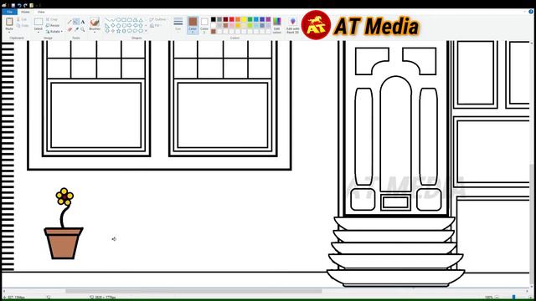Click the Select rectangle tool icon
This screenshot has width=536, height=301.
coord(39,22)
